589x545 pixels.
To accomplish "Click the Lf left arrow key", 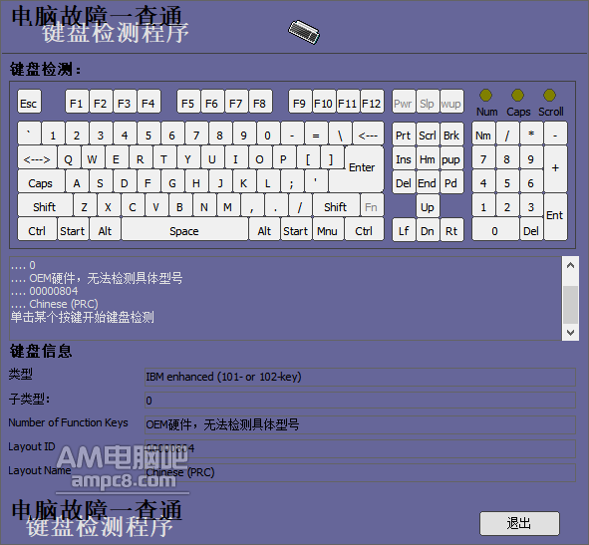I will tap(404, 229).
